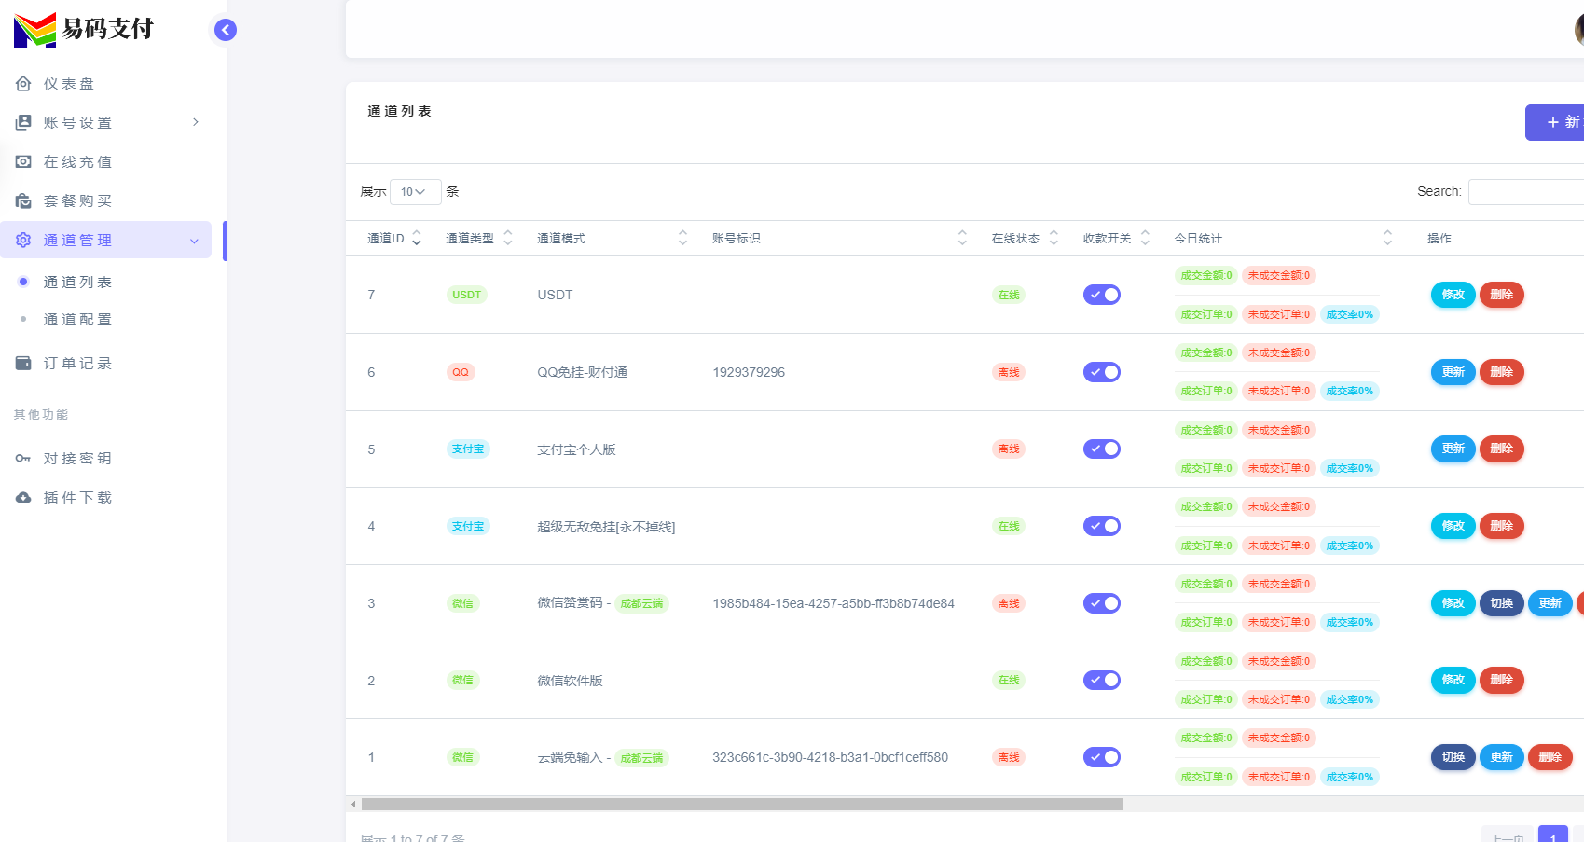Toggle payment switch for QQ免挂-财付通 row
This screenshot has width=1584, height=842.
point(1101,372)
